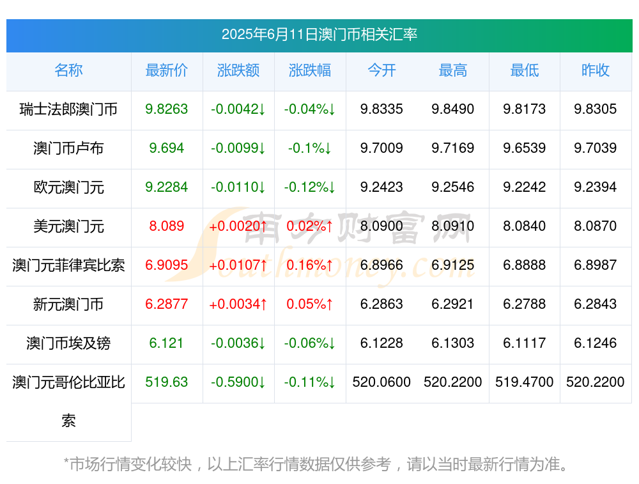Viewport: 639px width, 484px height.
Task: Click change amount +0.0034↑
Action: [x=238, y=304]
